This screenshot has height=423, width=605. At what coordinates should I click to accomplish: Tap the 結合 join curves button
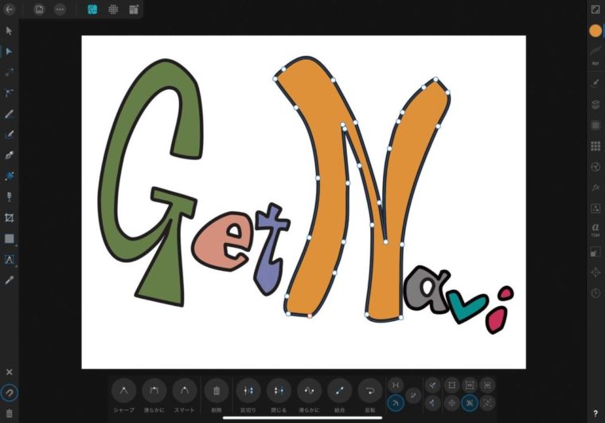340,391
